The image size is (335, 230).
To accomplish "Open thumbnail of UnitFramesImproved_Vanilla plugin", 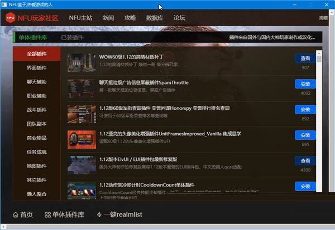I will [82, 140].
